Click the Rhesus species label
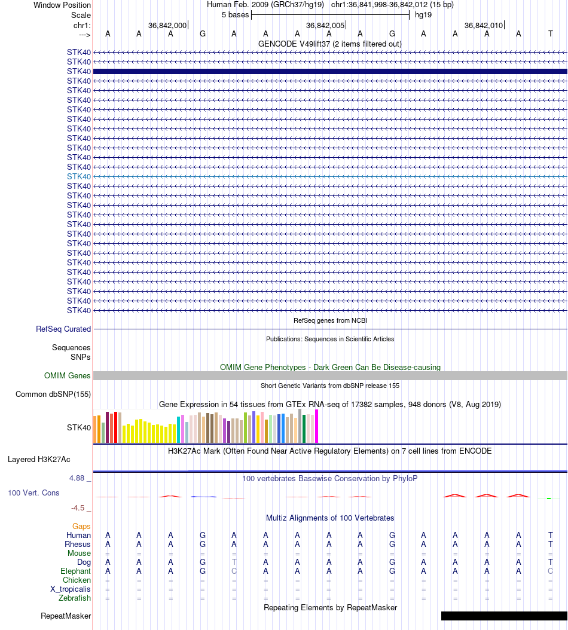568x630 pixels. point(78,545)
